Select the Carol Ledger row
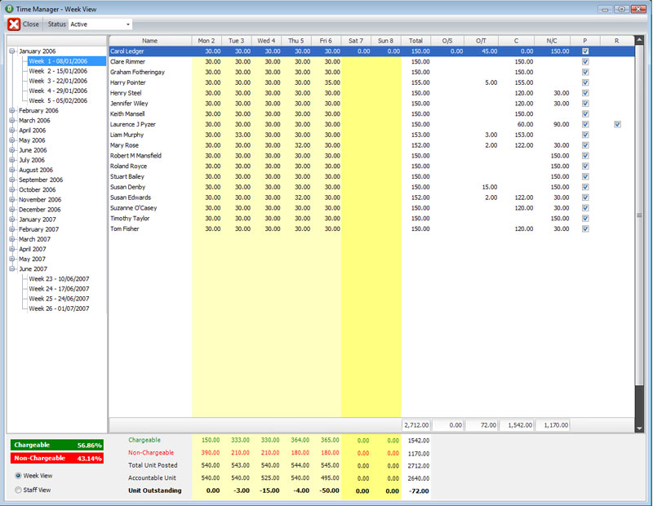Image resolution: width=653 pixels, height=506 pixels. [372, 51]
